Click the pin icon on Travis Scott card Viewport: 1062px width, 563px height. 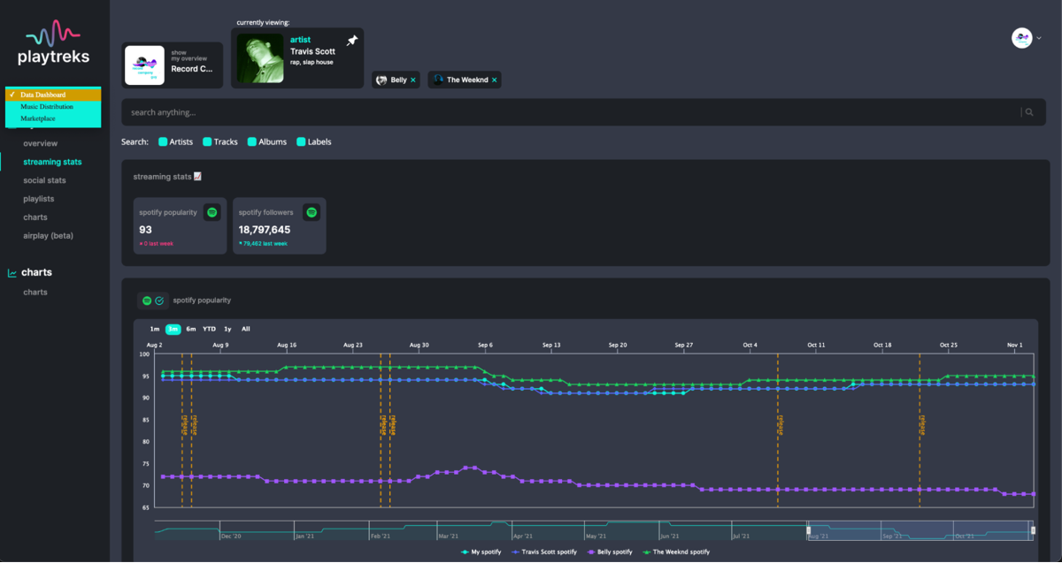tap(351, 41)
